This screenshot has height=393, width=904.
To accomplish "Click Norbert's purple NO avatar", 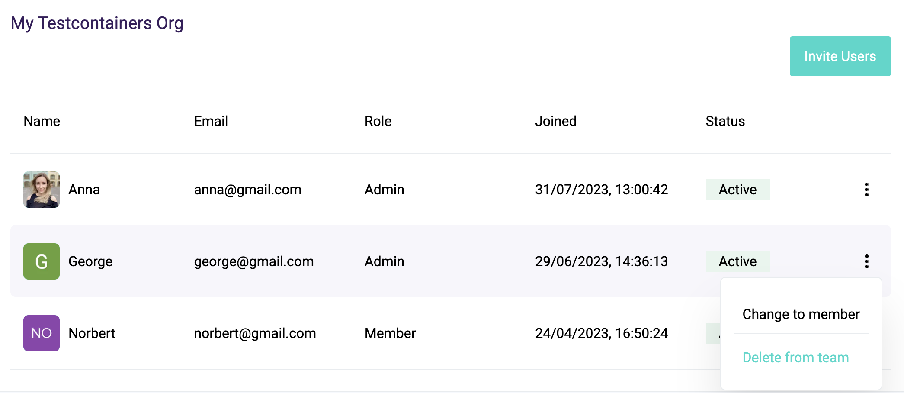I will (x=41, y=333).
